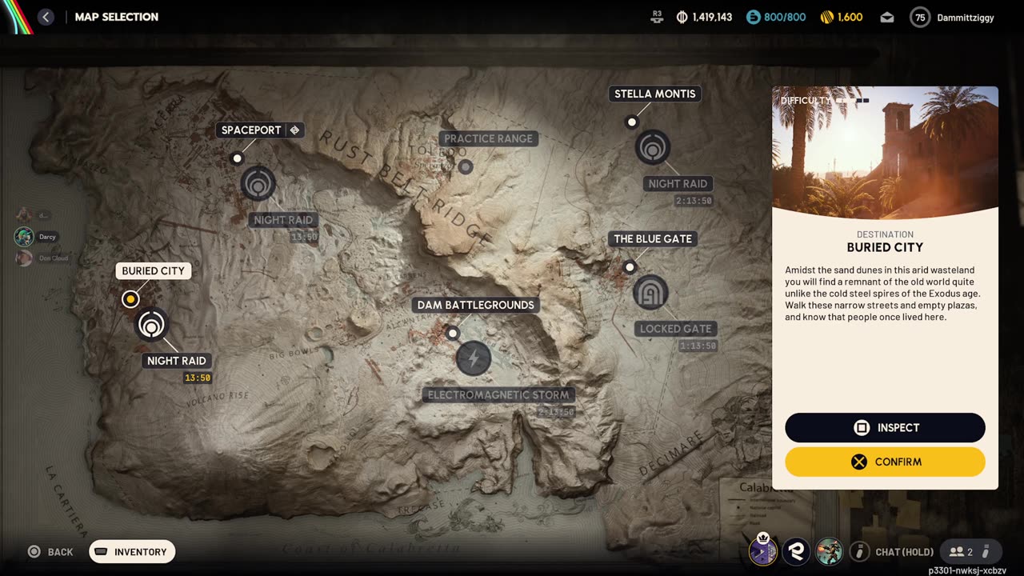This screenshot has width=1024, height=576.
Task: Click the Don Cloud party avatar
Action: pos(24,258)
